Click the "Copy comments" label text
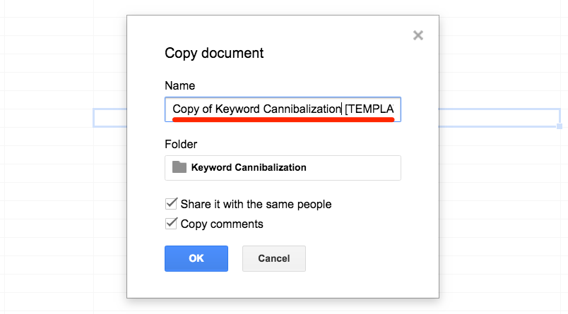Viewport: 568px width, 314px height. coord(222,224)
